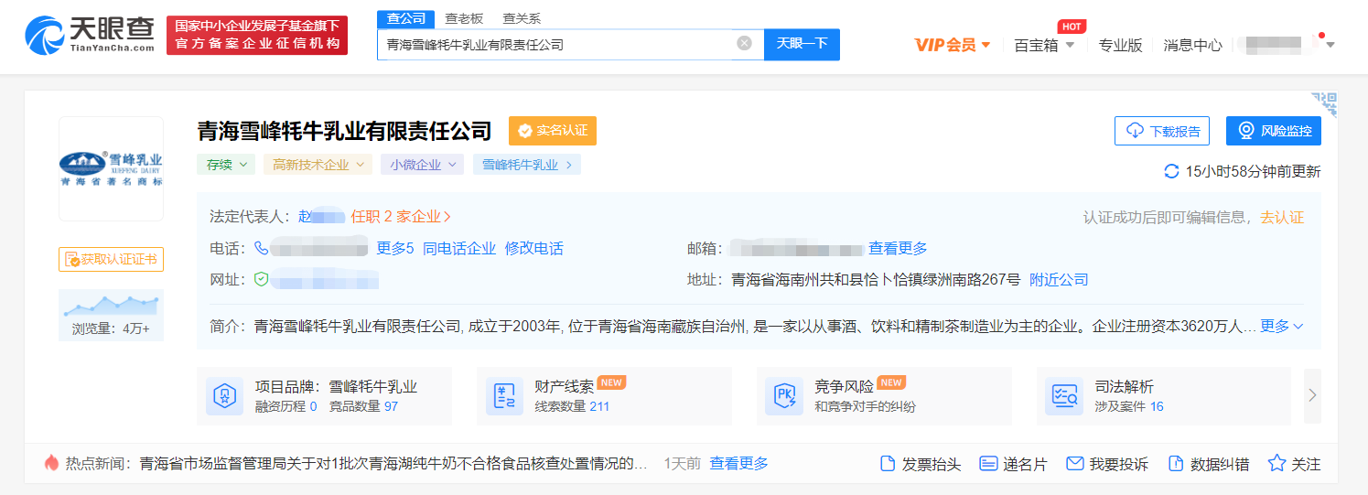Click the 竞争风险 PK icon
The image size is (1368, 495).
784,396
